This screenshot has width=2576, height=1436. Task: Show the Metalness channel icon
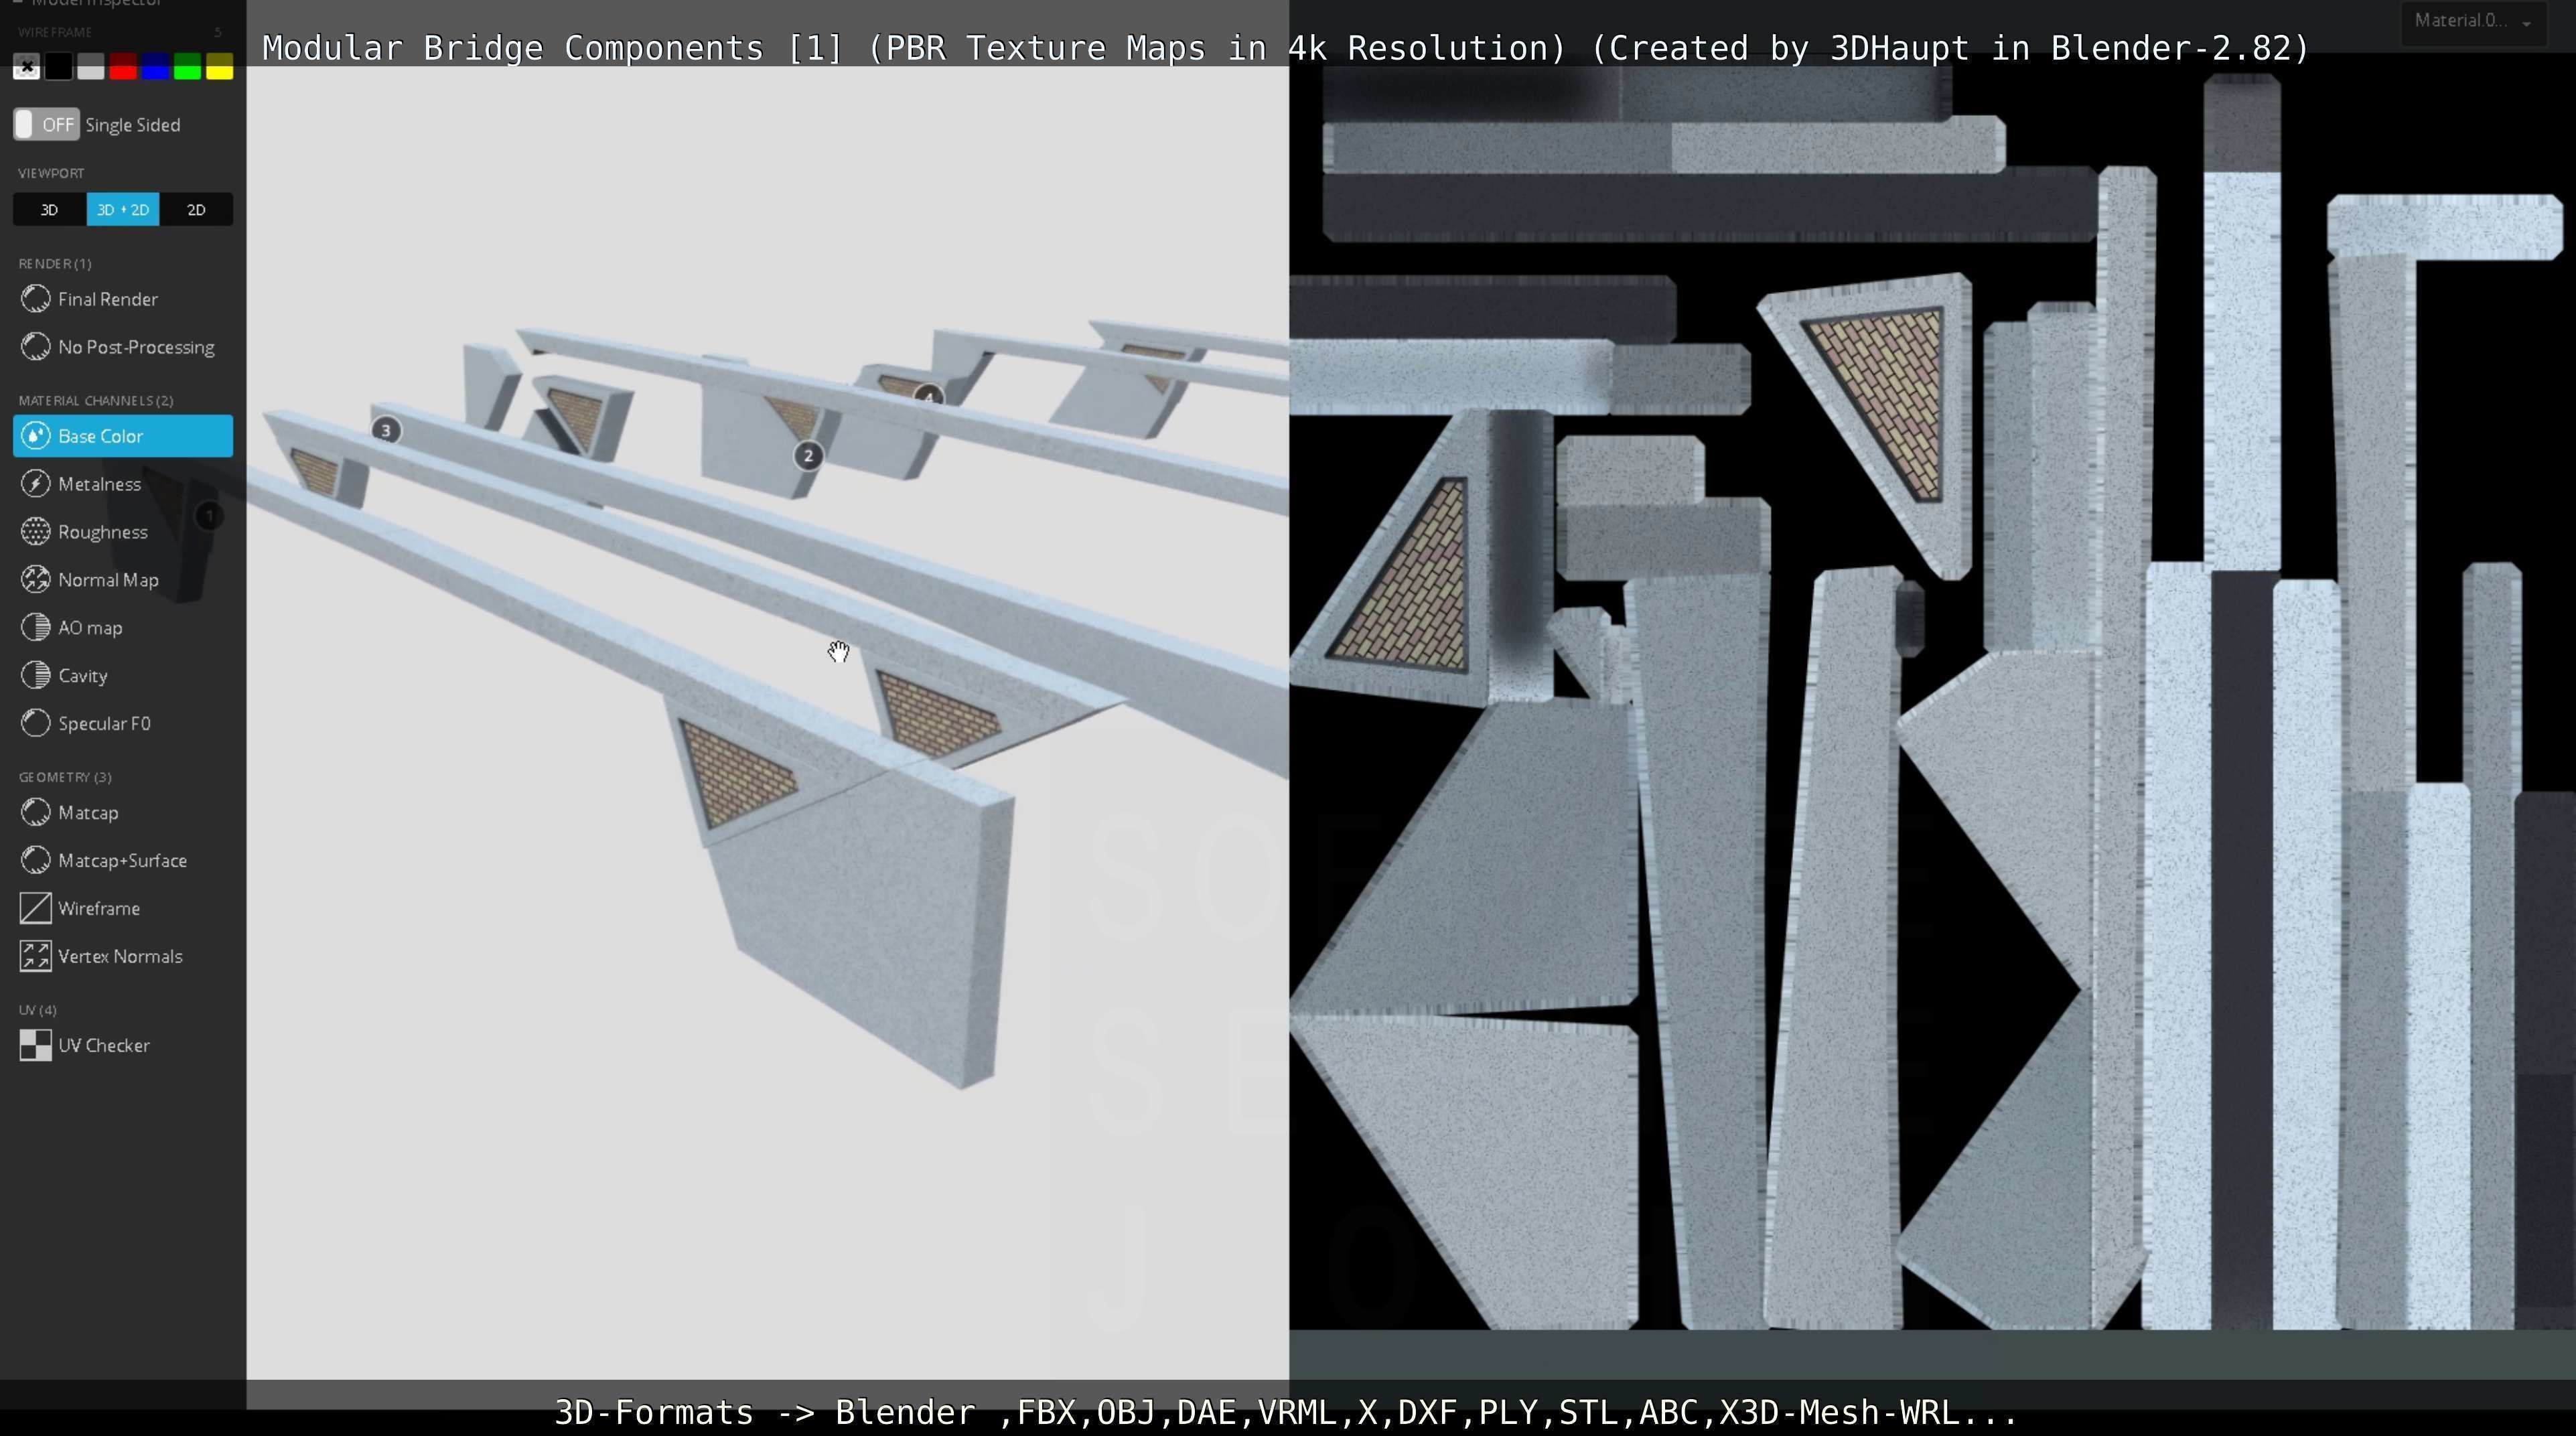click(x=36, y=484)
